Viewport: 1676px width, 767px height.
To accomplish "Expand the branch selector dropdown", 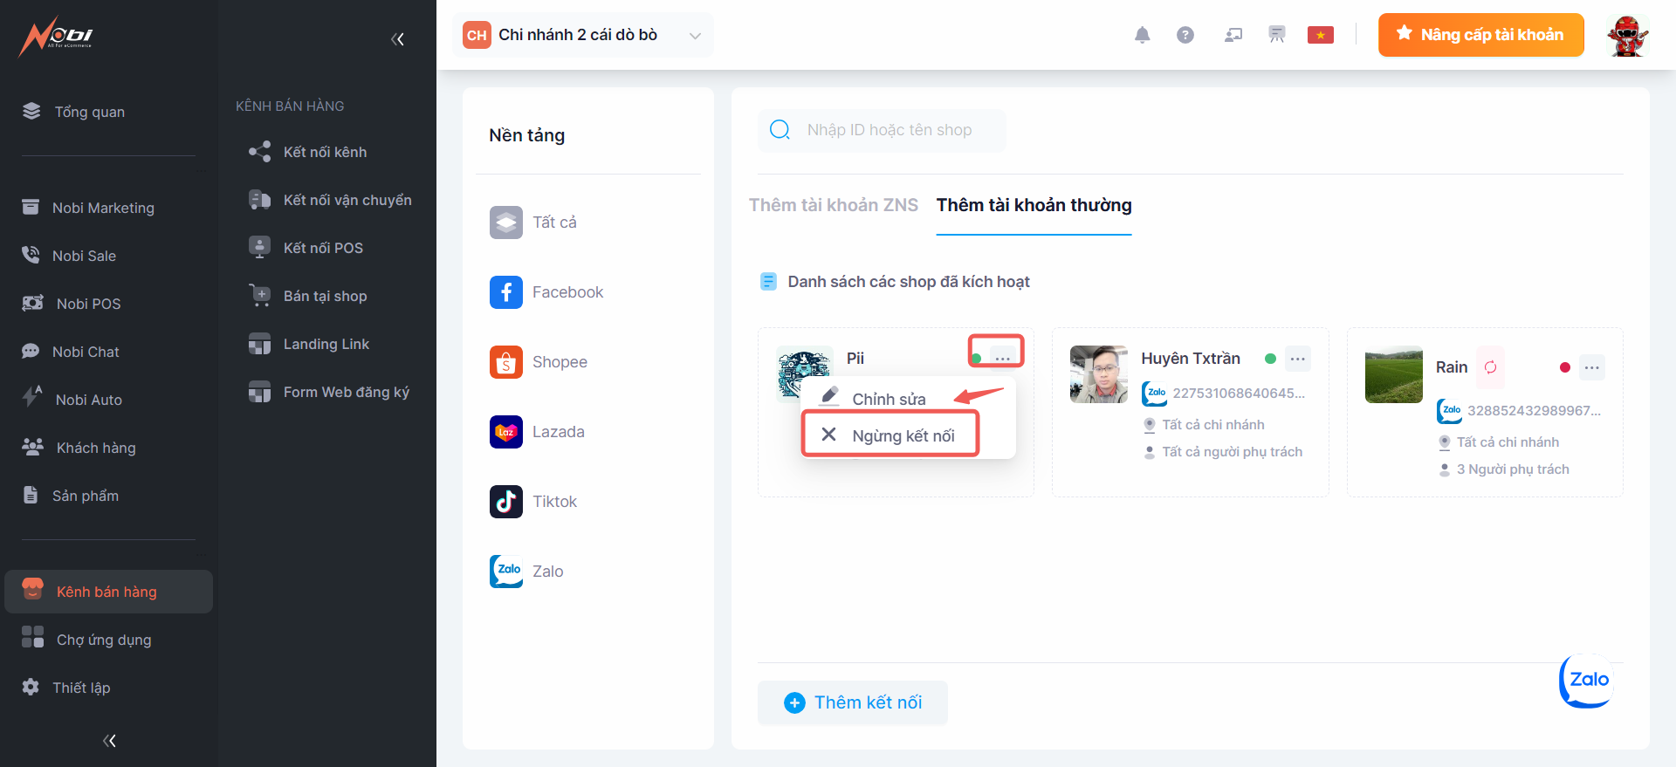I will [695, 36].
